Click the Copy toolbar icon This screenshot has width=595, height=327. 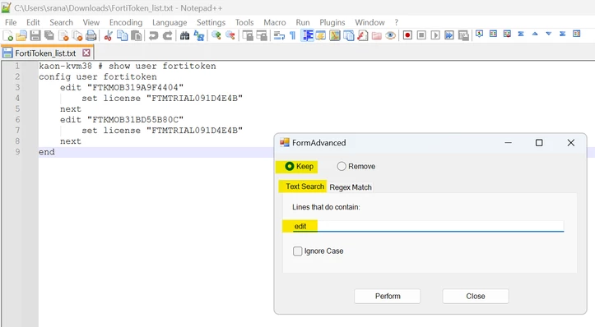coord(122,35)
